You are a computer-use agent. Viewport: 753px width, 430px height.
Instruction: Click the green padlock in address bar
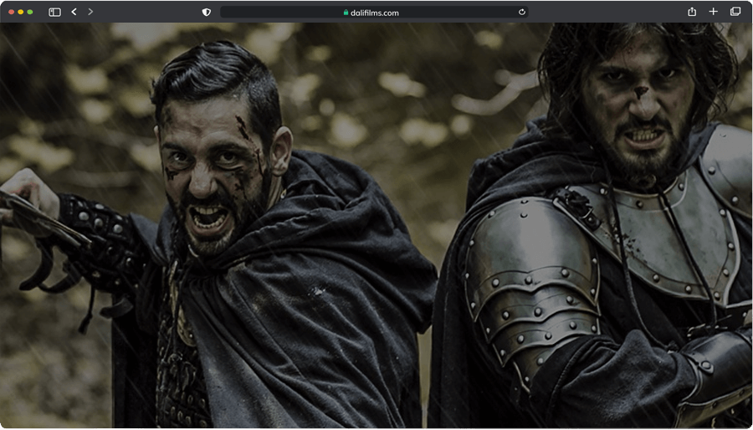tap(346, 13)
